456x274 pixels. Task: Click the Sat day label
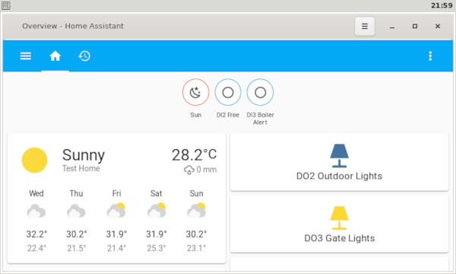pyautogui.click(x=156, y=193)
